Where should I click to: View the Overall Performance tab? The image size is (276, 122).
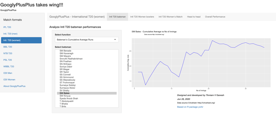click(215, 17)
